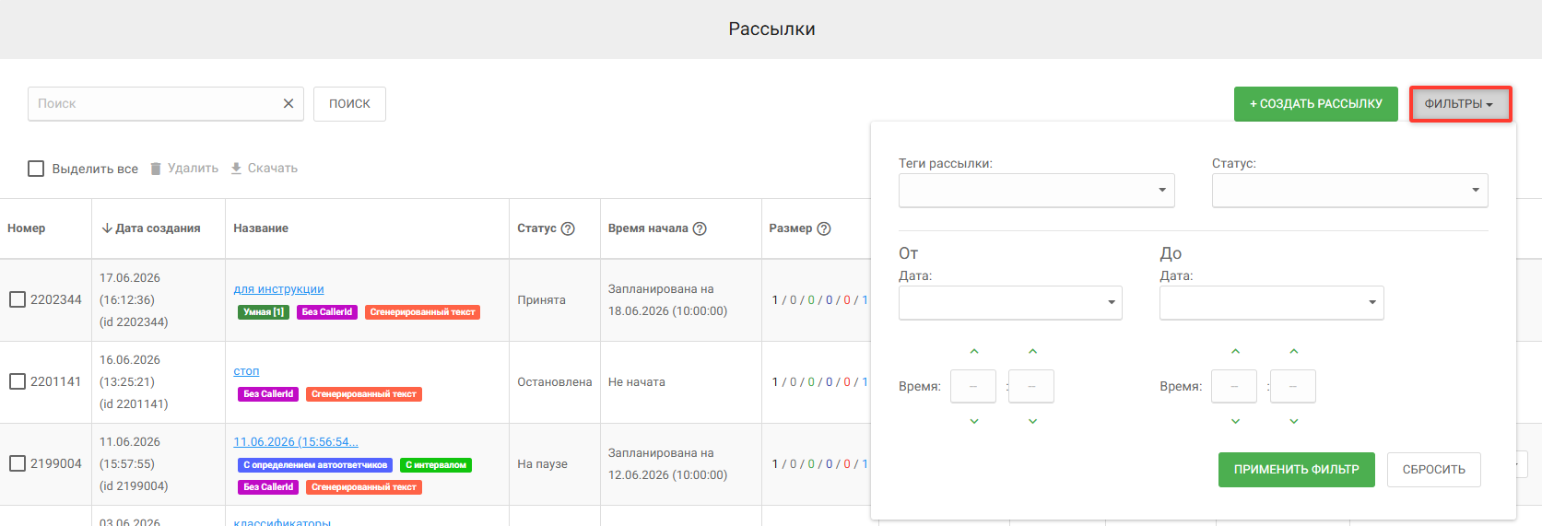
Task: Check the Выделить все checkbox
Action: tap(36, 169)
